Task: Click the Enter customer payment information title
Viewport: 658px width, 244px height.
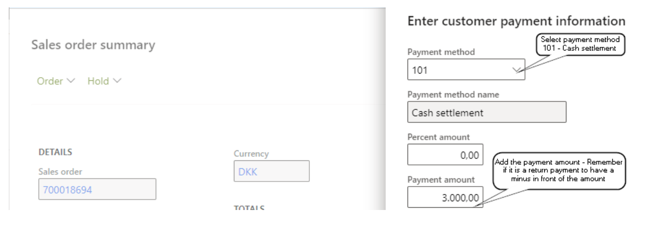Action: 516,21
